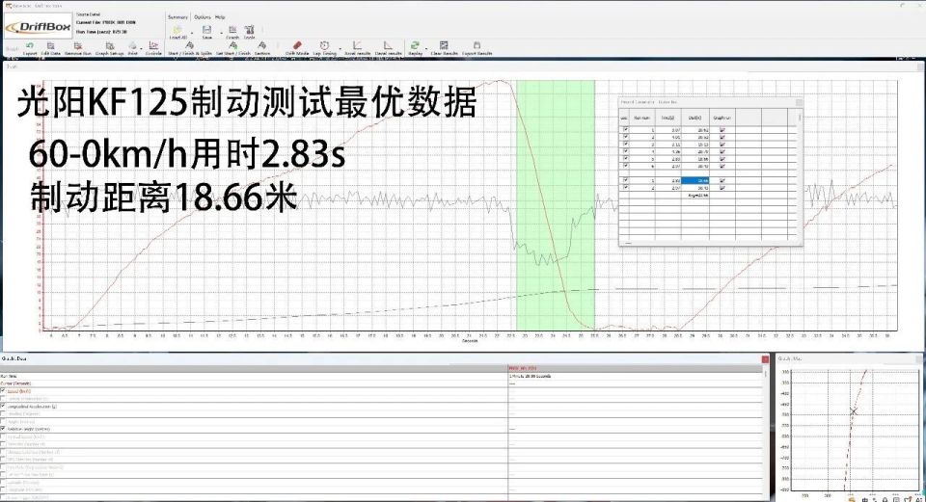This screenshot has height=502, width=926.
Task: Click the Section icon
Action: 262,45
